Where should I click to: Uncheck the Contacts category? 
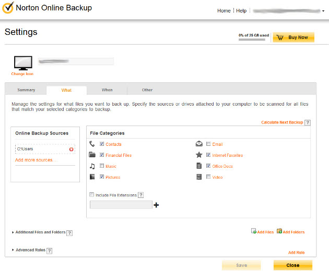click(x=102, y=144)
